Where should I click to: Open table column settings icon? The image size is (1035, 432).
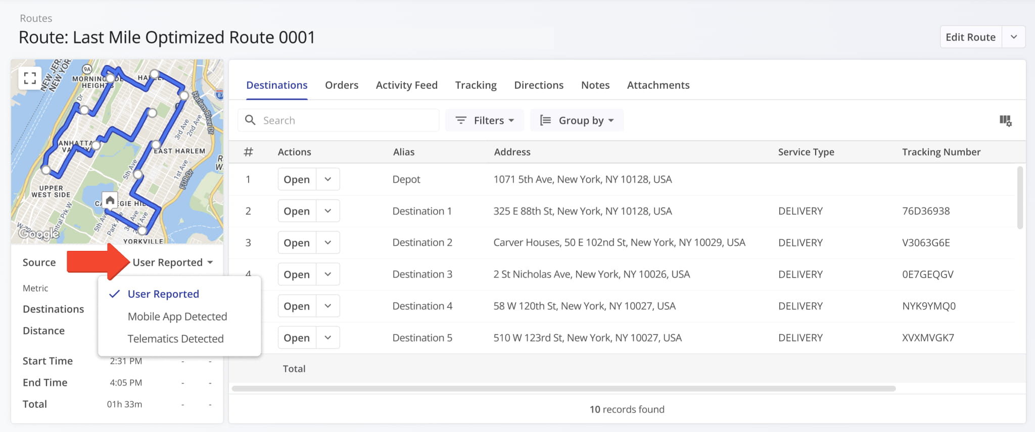(x=1005, y=121)
